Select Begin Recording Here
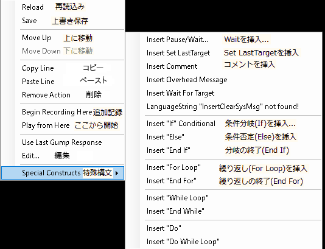 coord(63,112)
